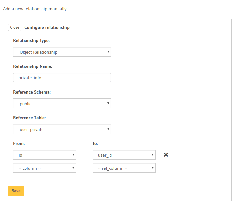Choose a column in the empty From select
This screenshot has width=236, height=205.
pyautogui.click(x=44, y=168)
